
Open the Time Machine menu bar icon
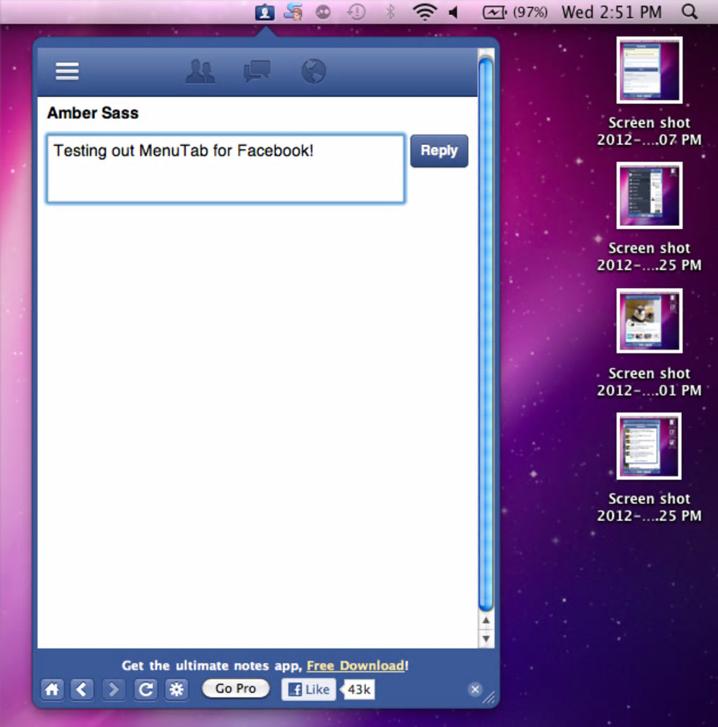(356, 12)
